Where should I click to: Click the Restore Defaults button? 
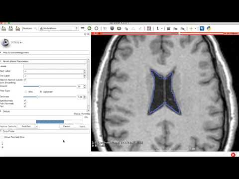click(x=8, y=126)
